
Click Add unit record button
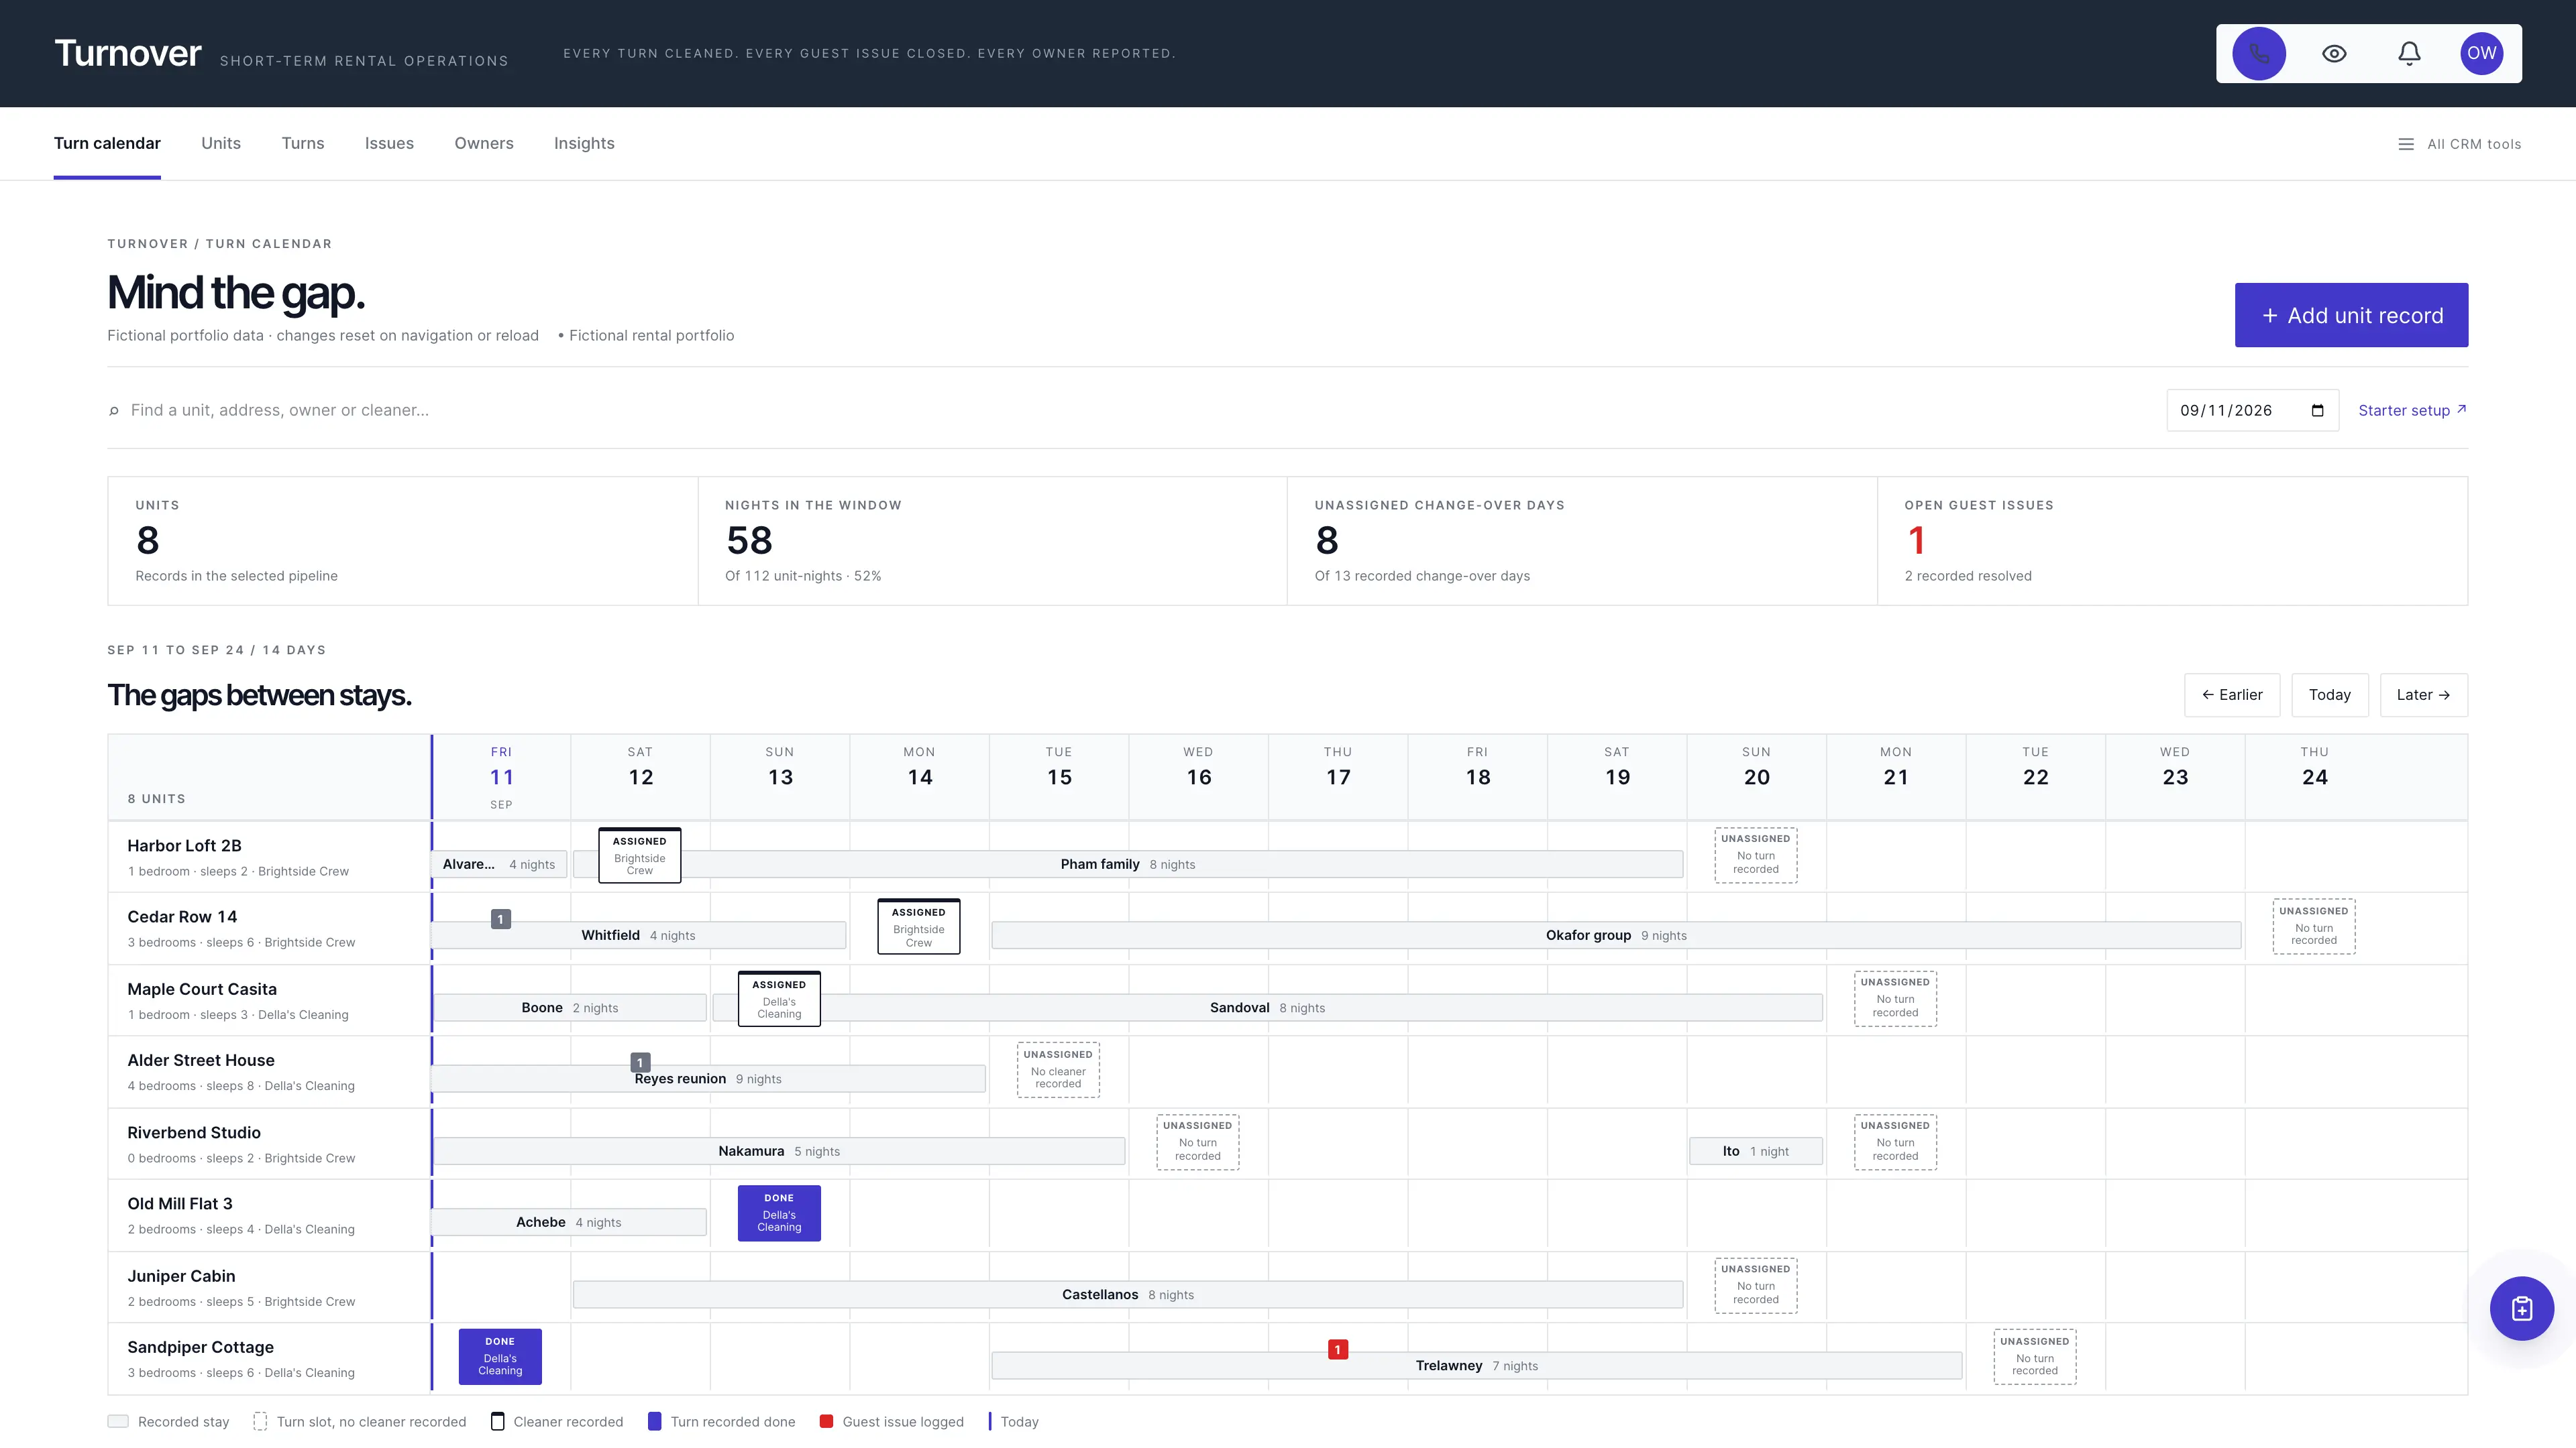(x=2351, y=315)
